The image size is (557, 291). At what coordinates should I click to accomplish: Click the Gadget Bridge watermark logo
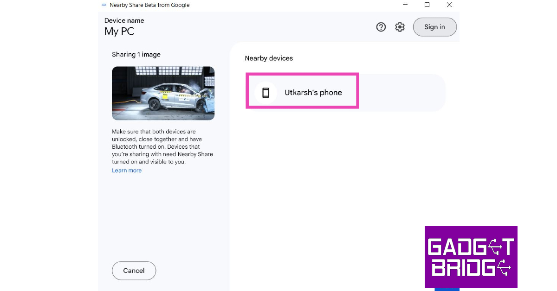471,257
